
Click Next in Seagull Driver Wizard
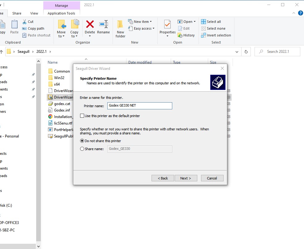point(186,178)
